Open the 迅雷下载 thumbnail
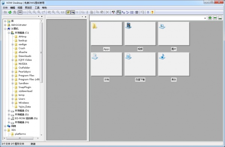The width and height of the screenshot is (225, 147). point(140,64)
